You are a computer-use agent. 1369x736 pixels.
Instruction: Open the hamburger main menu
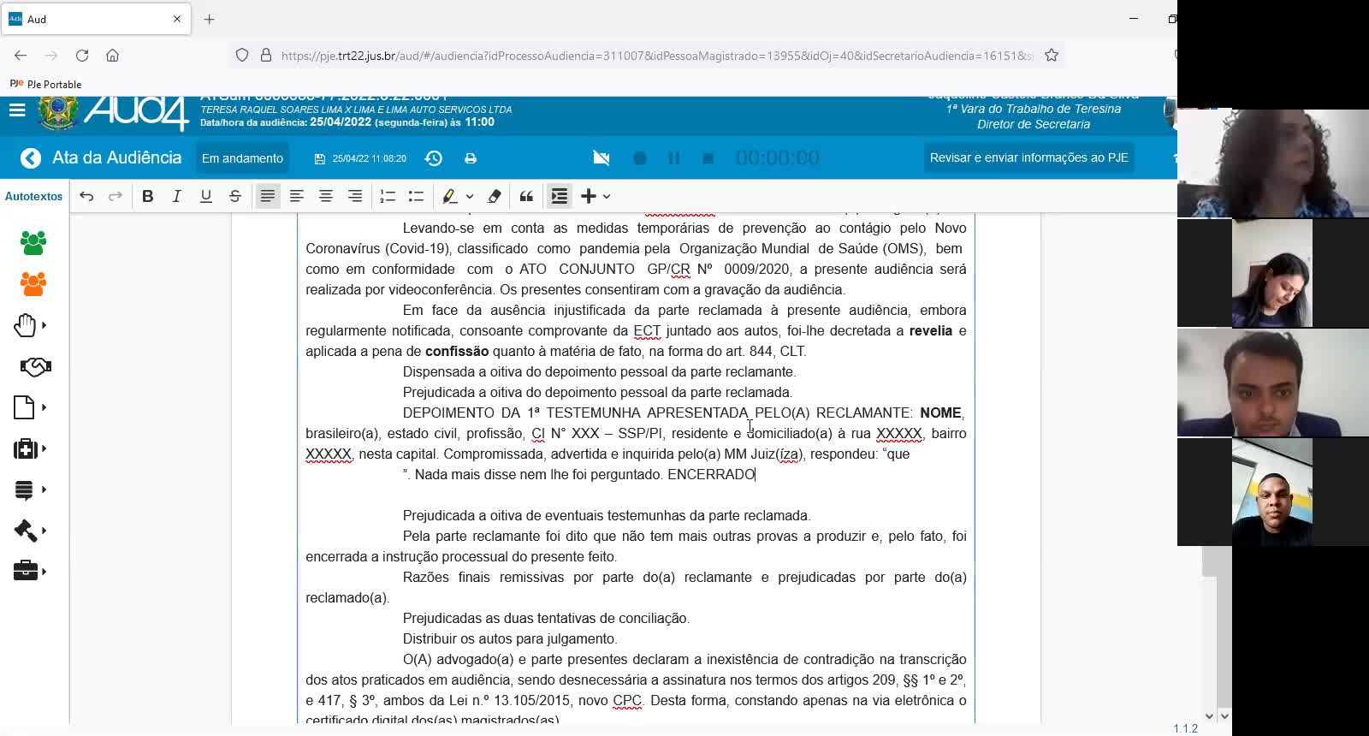pos(17,110)
